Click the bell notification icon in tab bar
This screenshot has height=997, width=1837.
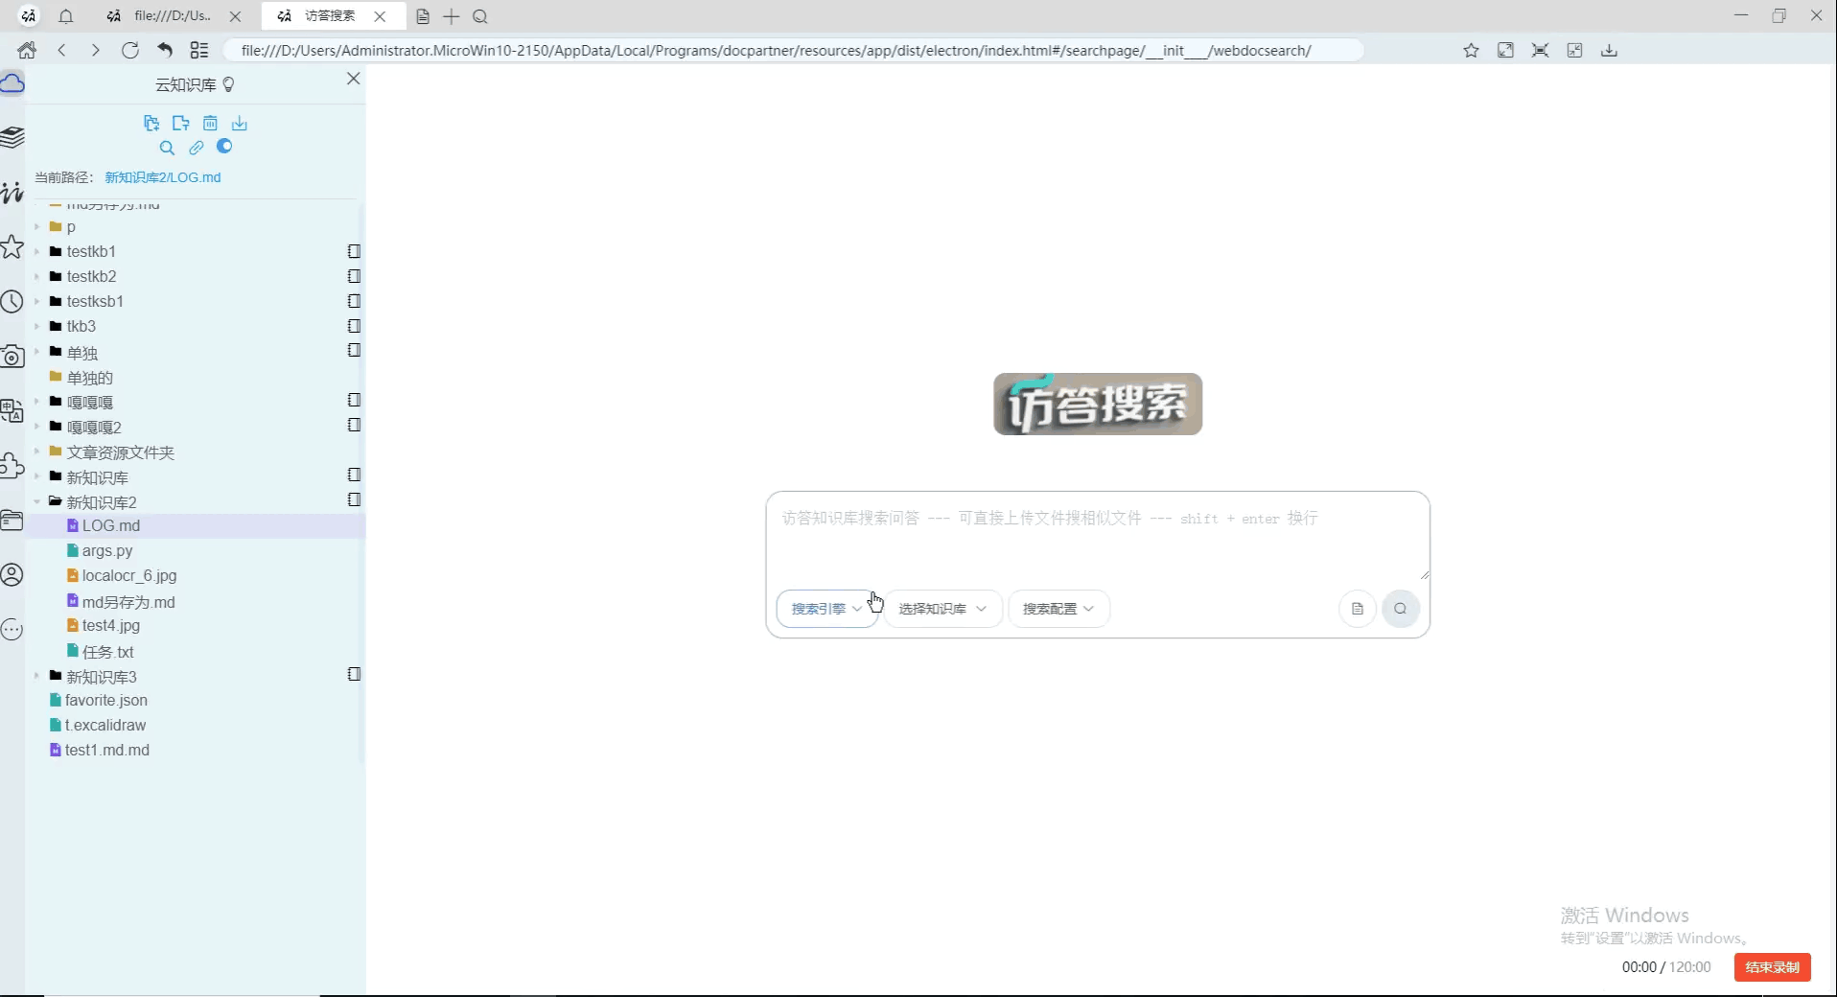click(66, 16)
